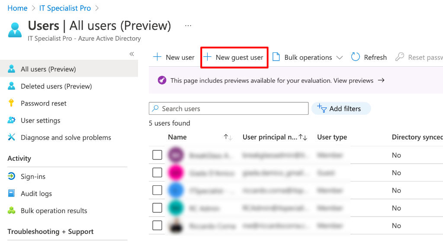Click the photo avatar in last row
The height and width of the screenshot is (243, 443).
click(x=176, y=226)
